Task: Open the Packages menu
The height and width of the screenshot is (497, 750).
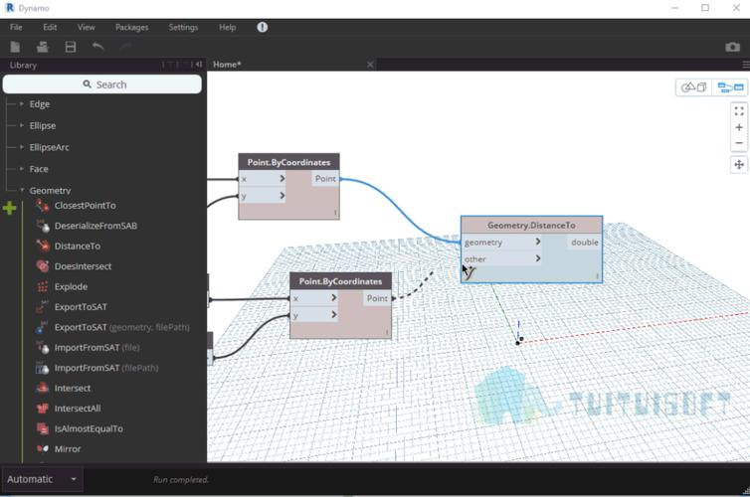Action: pos(131,28)
